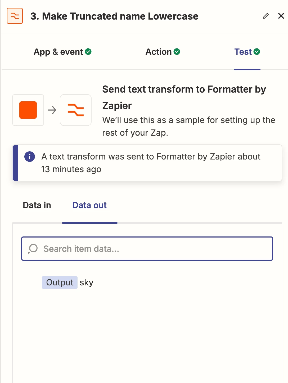The height and width of the screenshot is (383, 288).
Task: Click the pencil icon to rename step
Action: pos(266,16)
